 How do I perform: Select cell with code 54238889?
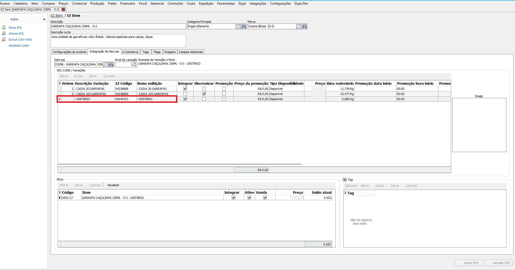coord(125,94)
